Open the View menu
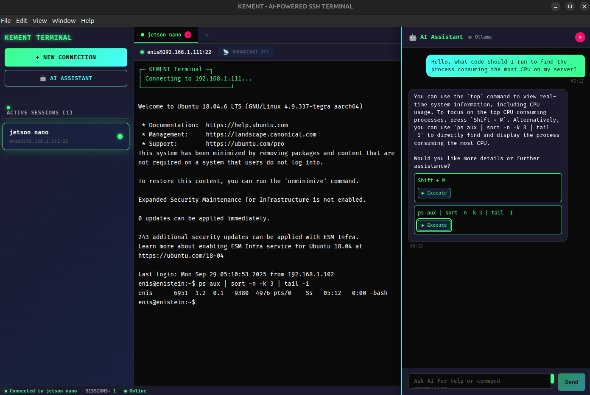Viewport: 590px width, 395px height. pos(40,21)
